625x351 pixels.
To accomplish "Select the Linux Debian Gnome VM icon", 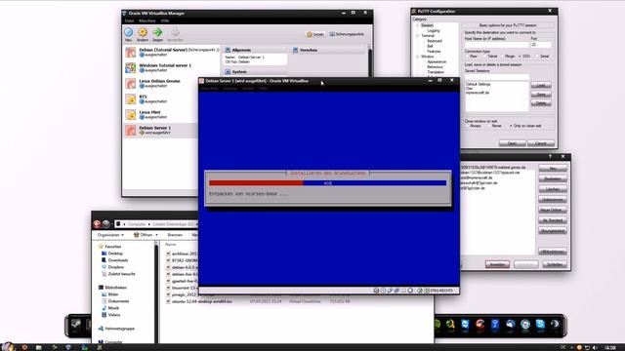I will 131,83.
